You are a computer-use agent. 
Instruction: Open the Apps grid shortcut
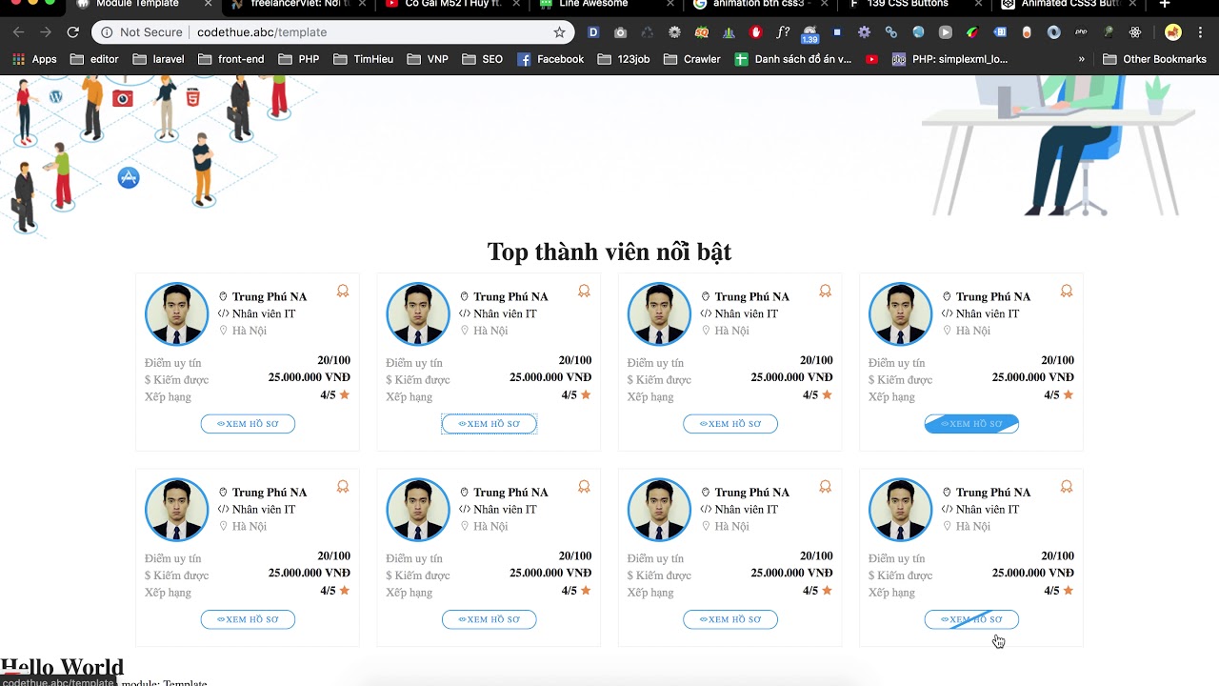click(34, 59)
